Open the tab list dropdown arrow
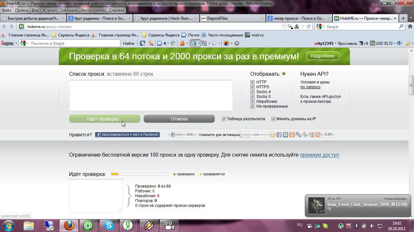The width and height of the screenshot is (414, 232). click(x=410, y=18)
